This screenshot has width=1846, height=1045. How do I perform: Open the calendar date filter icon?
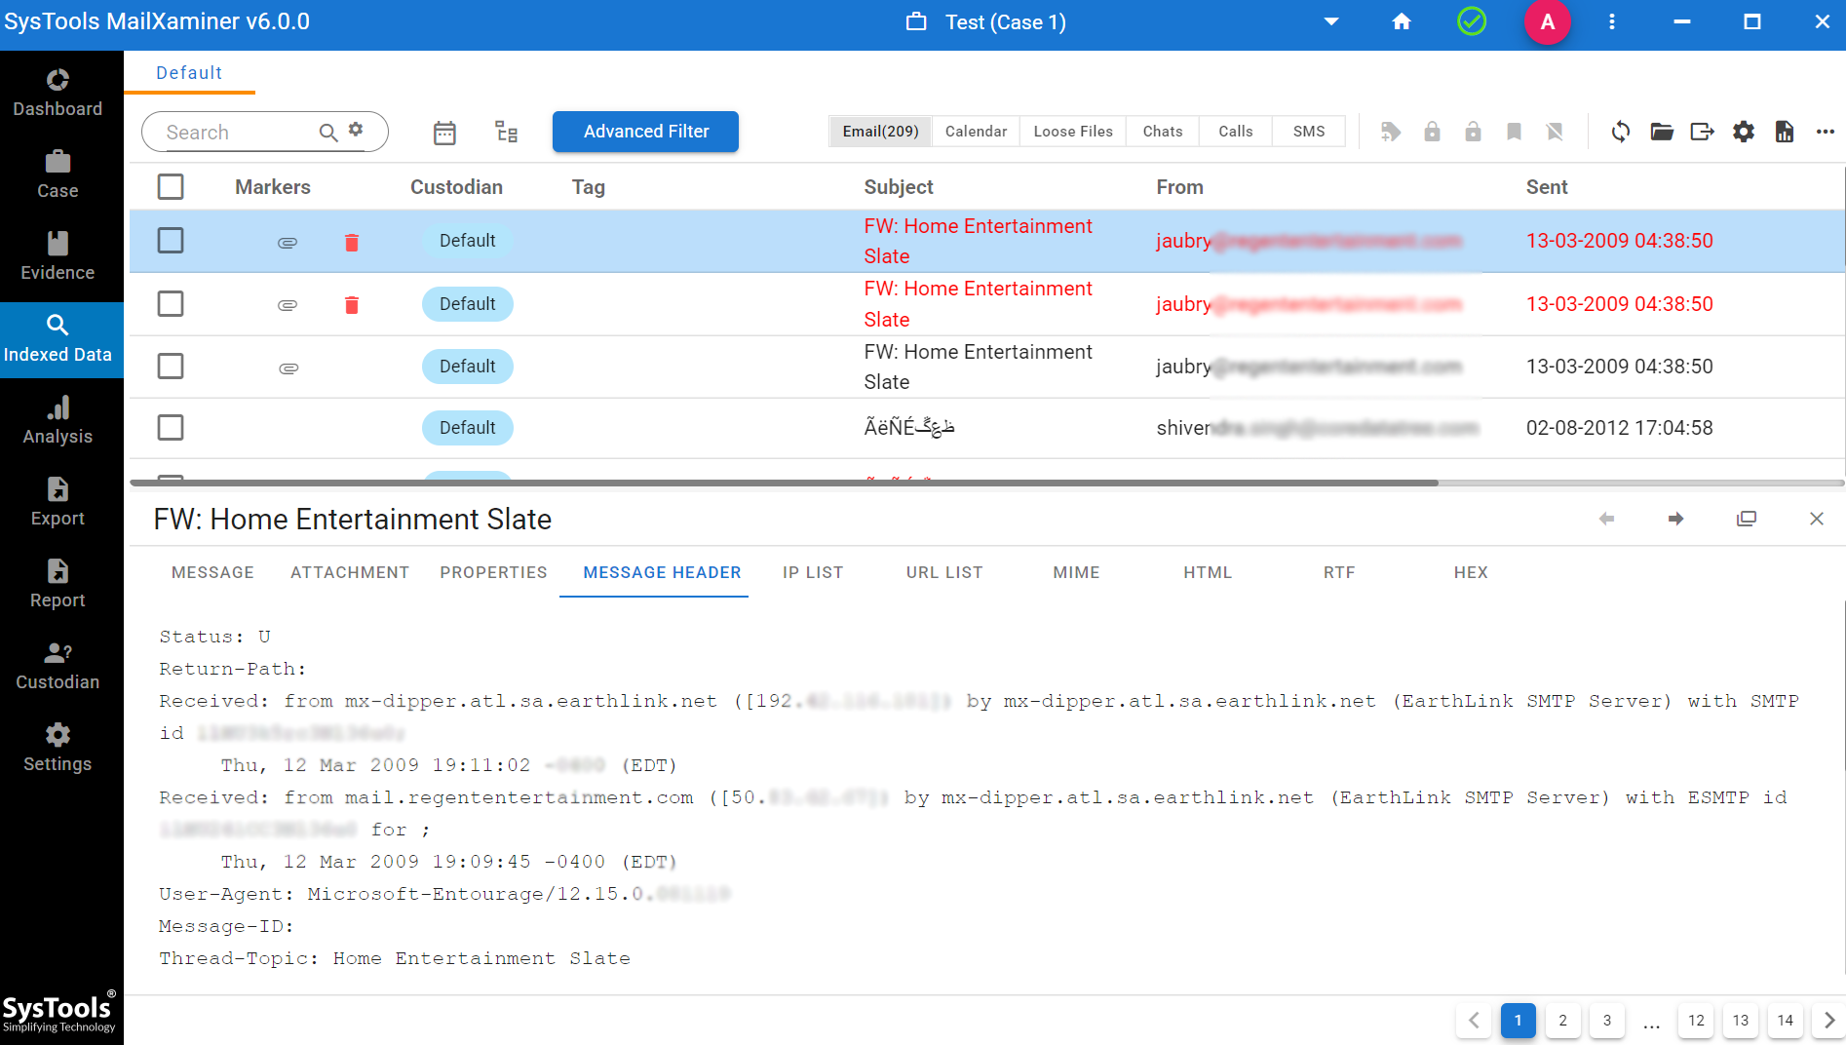444,133
